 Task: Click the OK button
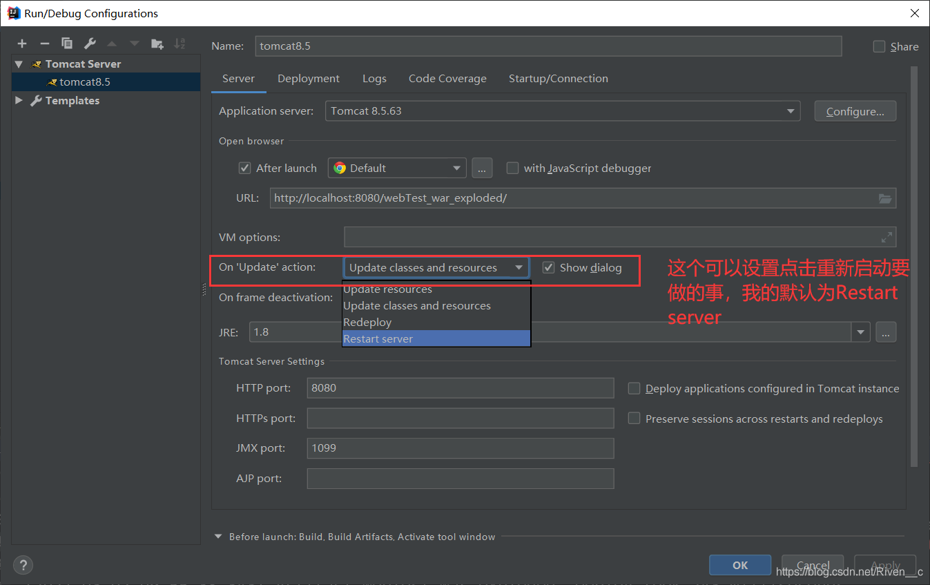point(740,565)
